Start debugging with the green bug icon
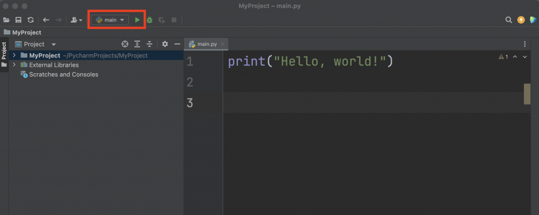 (x=149, y=20)
